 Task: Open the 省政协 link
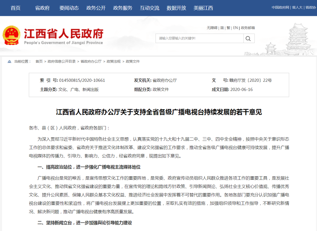(311, 7)
